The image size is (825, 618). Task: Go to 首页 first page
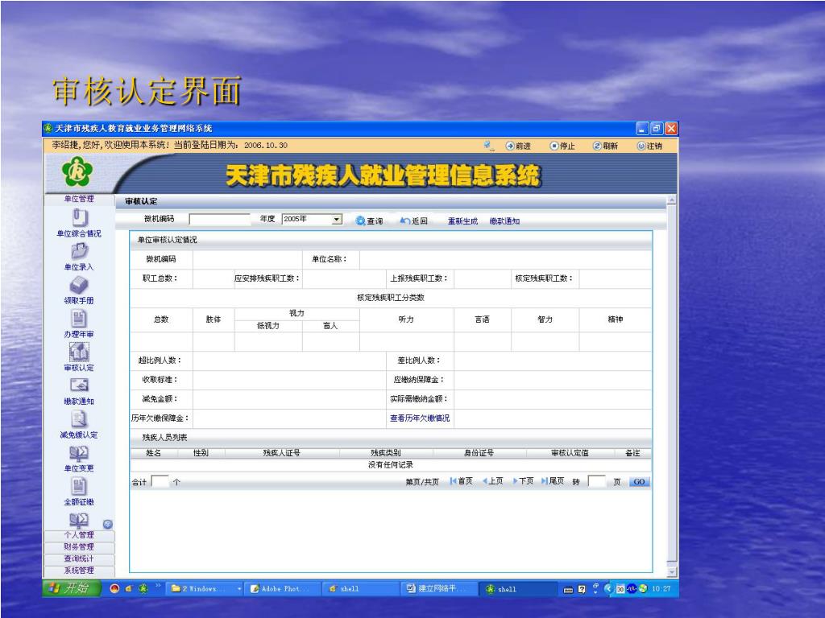tap(462, 481)
